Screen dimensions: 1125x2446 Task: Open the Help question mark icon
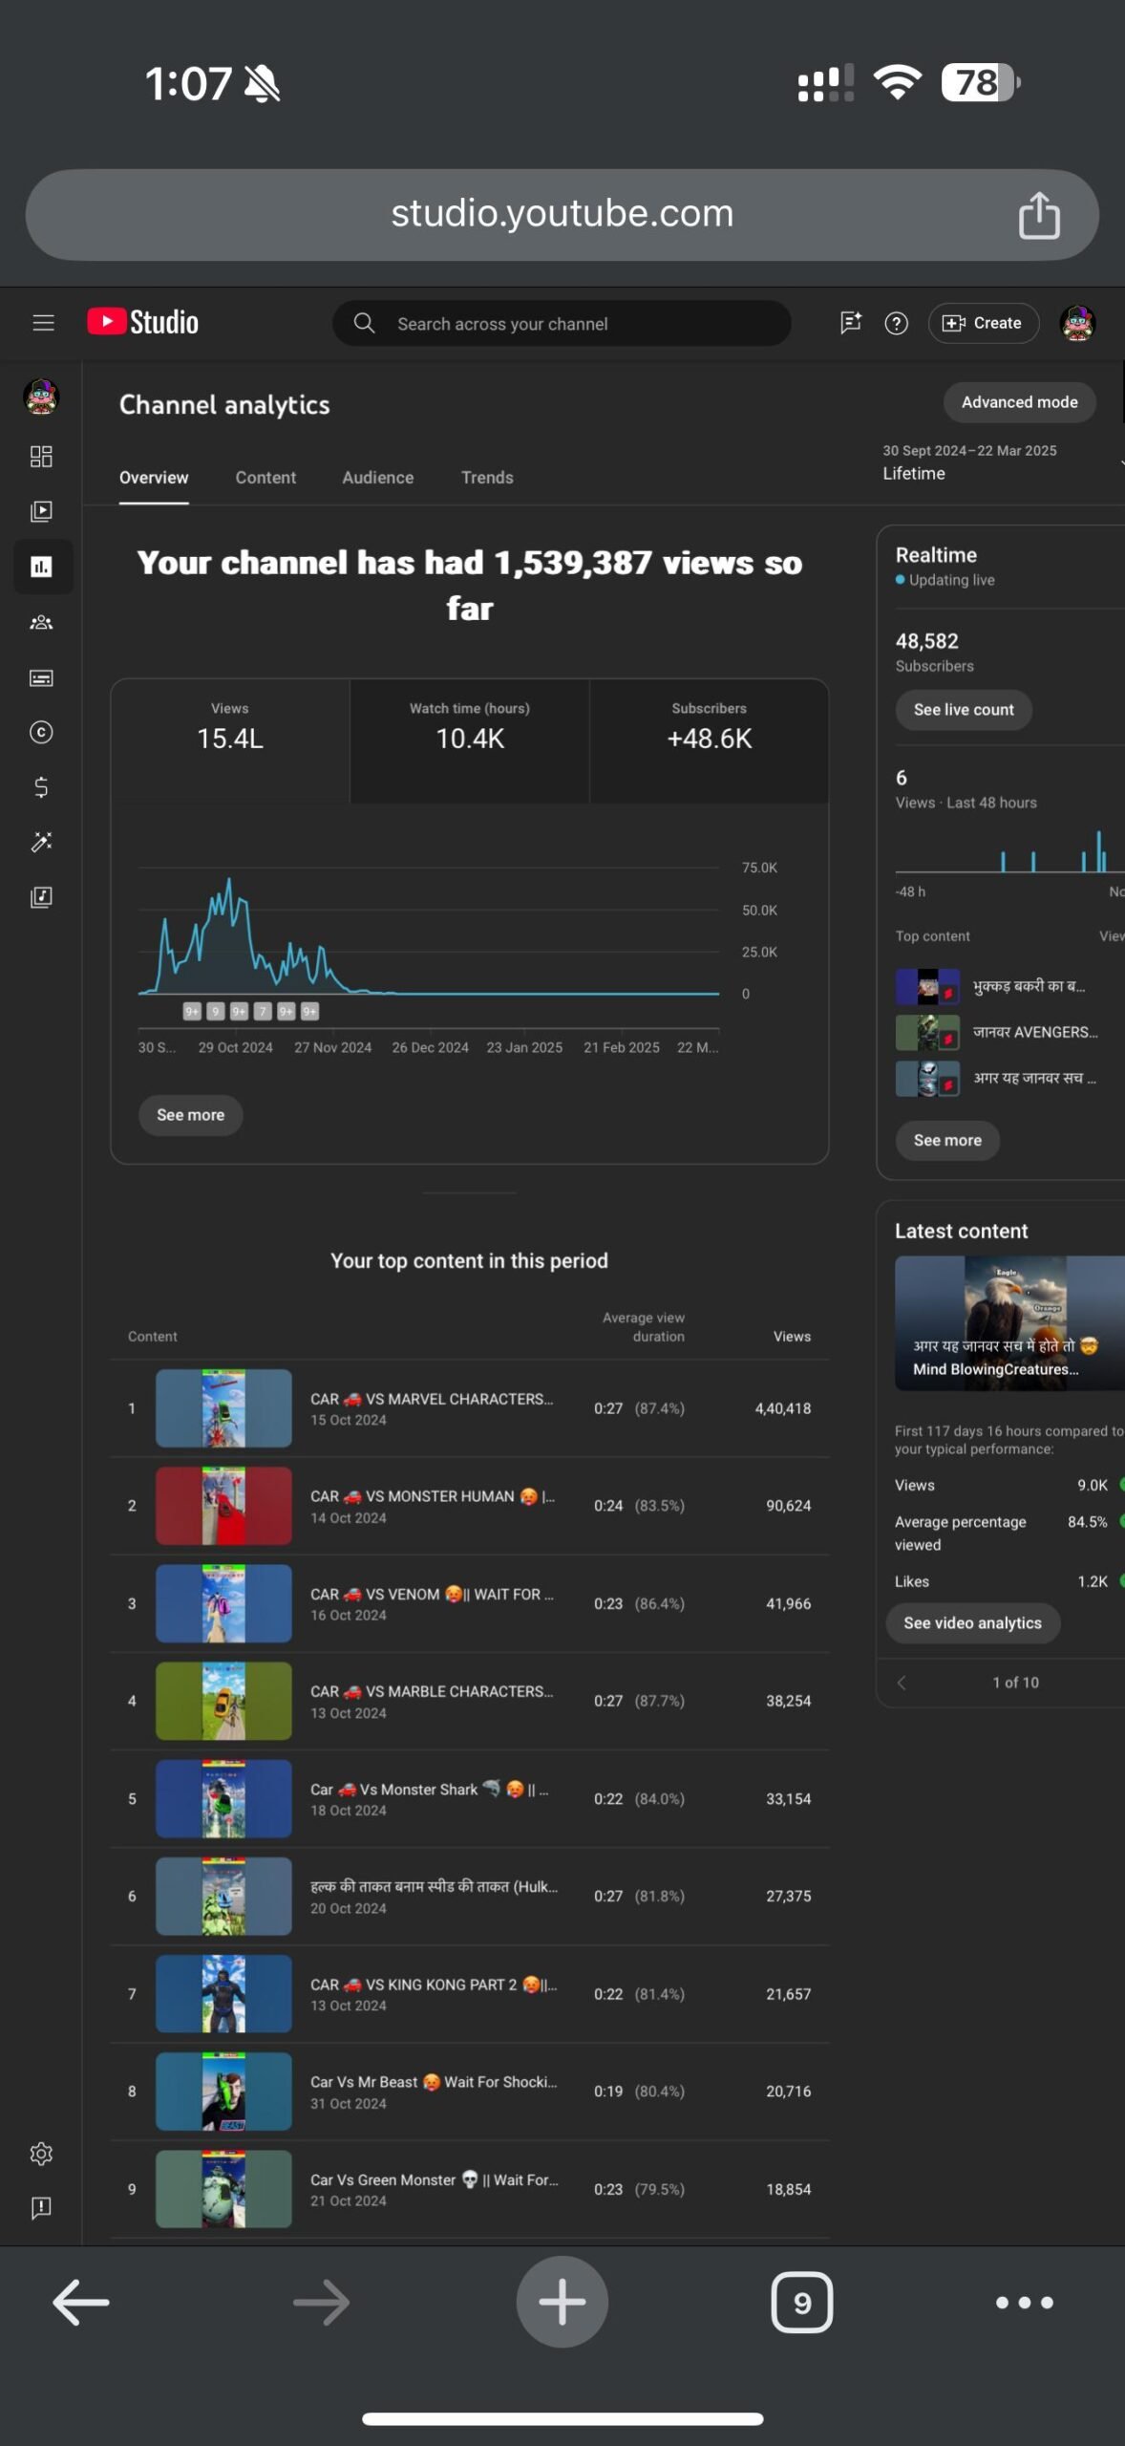pos(896,323)
